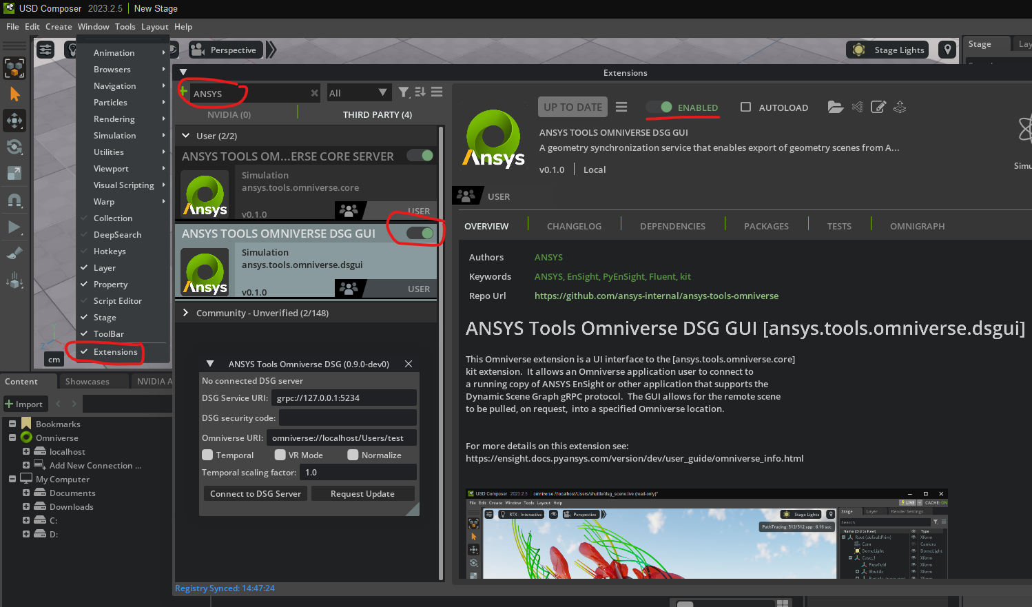Toggle the magnet snap tool
The image size is (1032, 607).
click(x=14, y=200)
